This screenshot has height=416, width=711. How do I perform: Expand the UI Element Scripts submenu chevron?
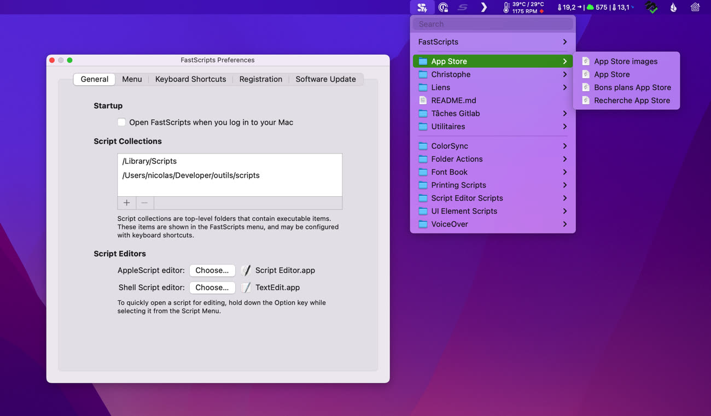tap(565, 211)
